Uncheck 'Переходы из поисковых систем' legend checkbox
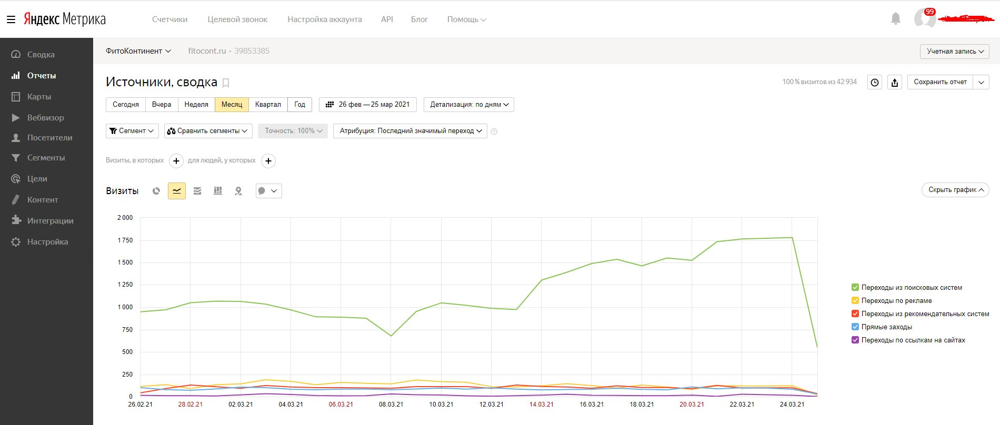 [855, 287]
